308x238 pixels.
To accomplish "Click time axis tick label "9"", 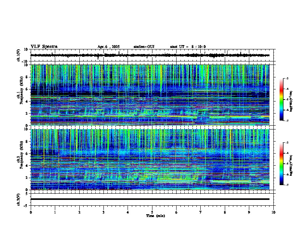I will [249, 212].
